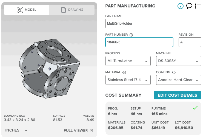Click the history icon beside Material
This screenshot has width=206, height=140.
tap(124, 72)
